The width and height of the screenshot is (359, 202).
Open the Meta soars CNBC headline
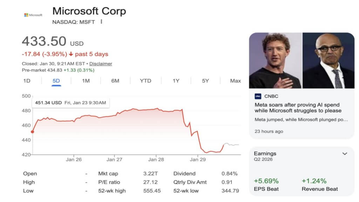coord(298,108)
